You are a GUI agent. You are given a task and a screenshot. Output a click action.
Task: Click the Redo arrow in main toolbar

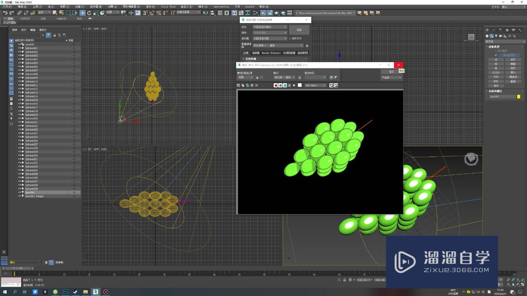click(x=12, y=13)
